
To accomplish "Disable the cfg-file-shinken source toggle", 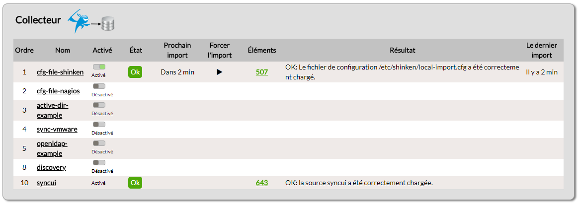I will click(99, 67).
